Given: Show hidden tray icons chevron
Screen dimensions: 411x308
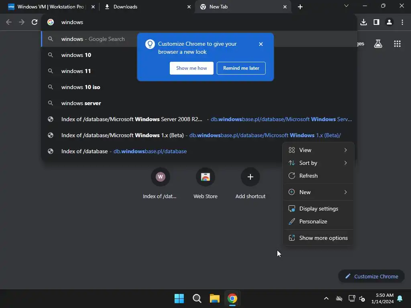Looking at the screenshot, I should point(326,298).
